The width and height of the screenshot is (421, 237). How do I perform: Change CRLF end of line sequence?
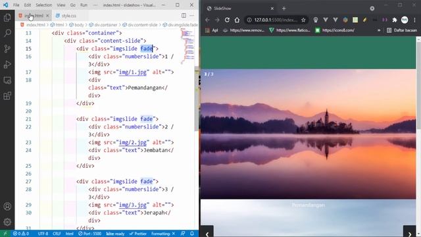click(57, 234)
